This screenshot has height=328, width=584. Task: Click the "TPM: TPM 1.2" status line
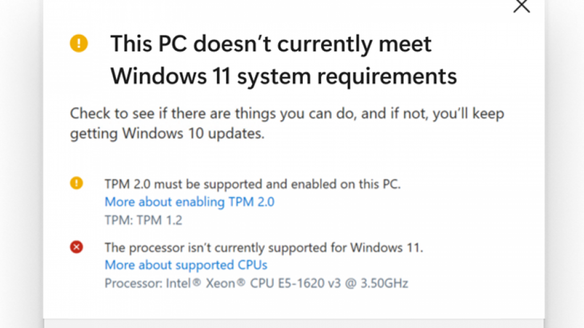tap(143, 220)
